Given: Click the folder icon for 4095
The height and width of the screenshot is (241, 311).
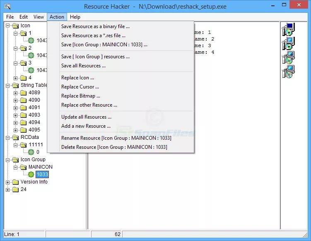Looking at the screenshot, I should point(23,130).
